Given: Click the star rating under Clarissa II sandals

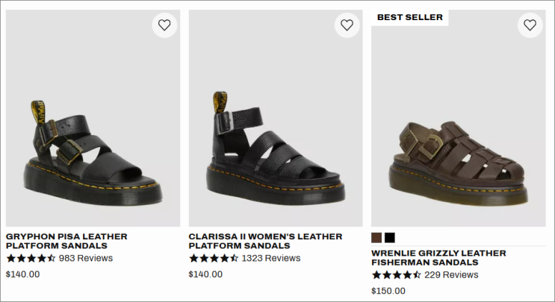Looking at the screenshot, I should click(x=213, y=258).
